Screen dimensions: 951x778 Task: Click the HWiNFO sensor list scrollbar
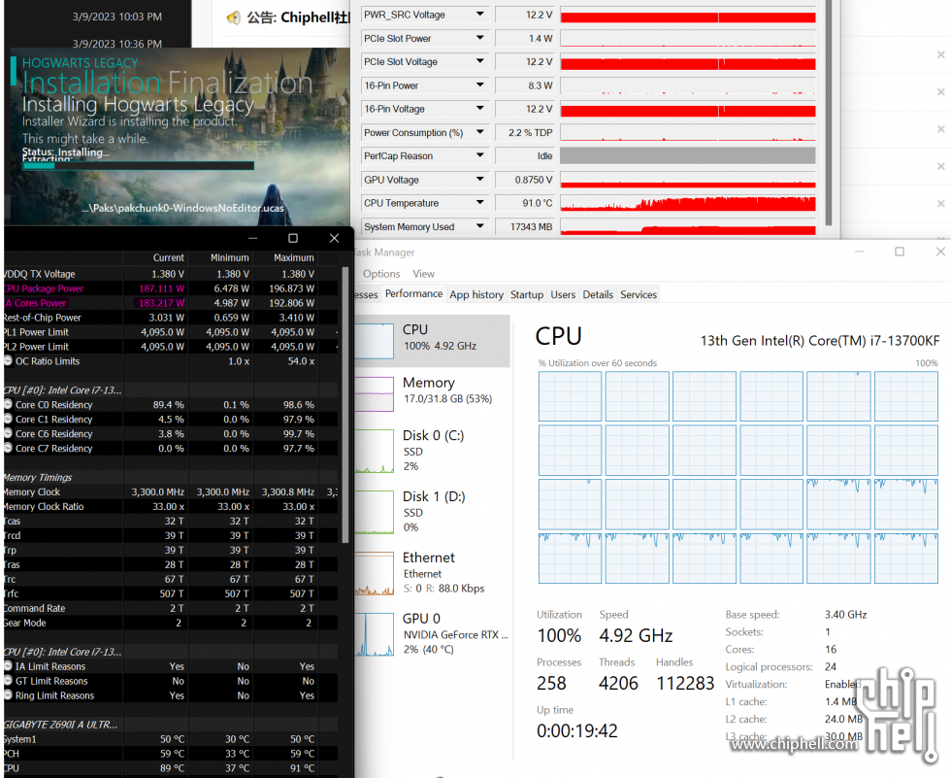[x=345, y=403]
